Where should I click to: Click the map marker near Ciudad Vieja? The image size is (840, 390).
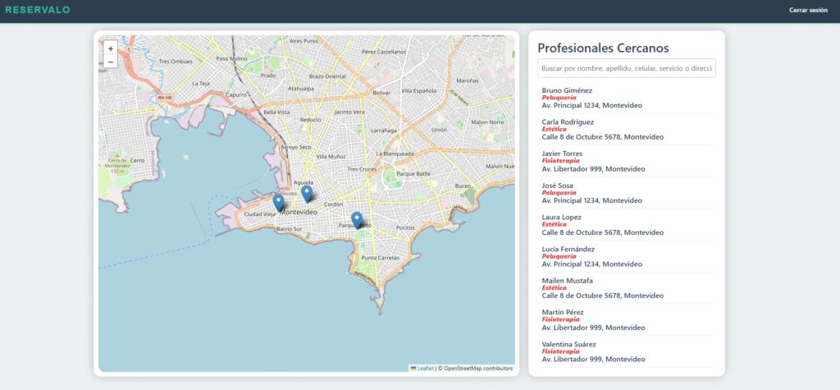[x=278, y=202]
